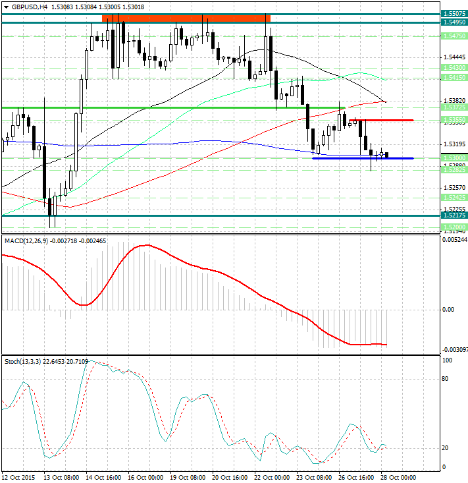Select the Stochastic 20 level label
Image resolution: width=468 pixels, height=483 pixels.
pos(445,448)
